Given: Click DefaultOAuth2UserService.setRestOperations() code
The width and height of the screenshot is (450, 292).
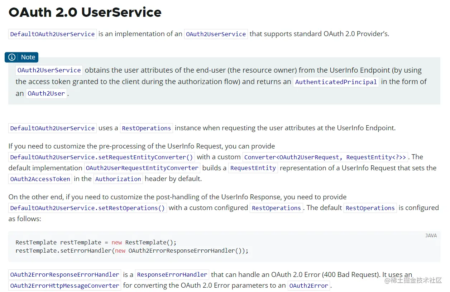Looking at the screenshot, I should (x=87, y=208).
